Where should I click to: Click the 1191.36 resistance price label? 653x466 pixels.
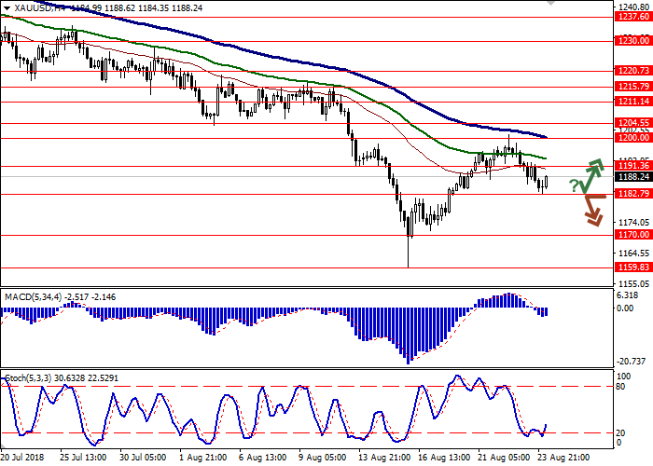pyautogui.click(x=632, y=166)
